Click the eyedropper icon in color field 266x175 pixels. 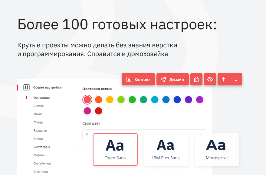[x=202, y=134]
